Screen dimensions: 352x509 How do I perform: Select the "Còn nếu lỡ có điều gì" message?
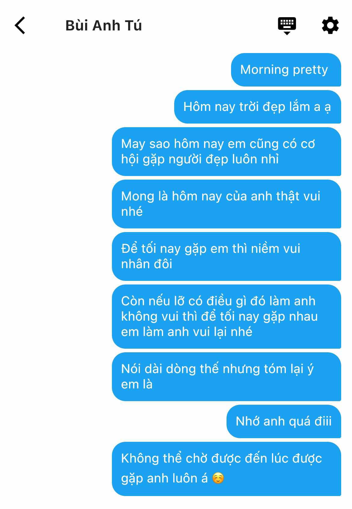(x=226, y=316)
